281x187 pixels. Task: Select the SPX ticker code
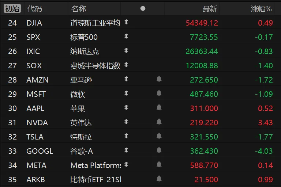pos(33,37)
